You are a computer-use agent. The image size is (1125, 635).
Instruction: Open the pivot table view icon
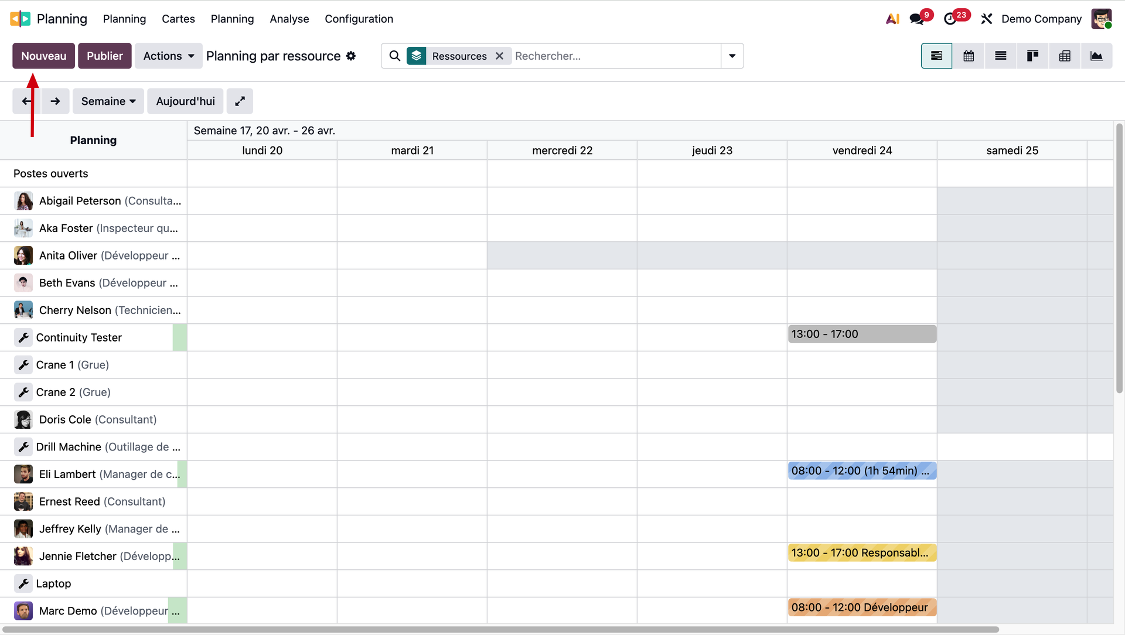(x=1065, y=56)
